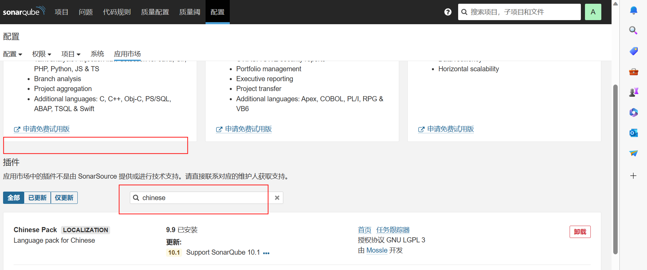The image size is (647, 270).
Task: Open 质量阈 in top navigation
Action: 190,12
